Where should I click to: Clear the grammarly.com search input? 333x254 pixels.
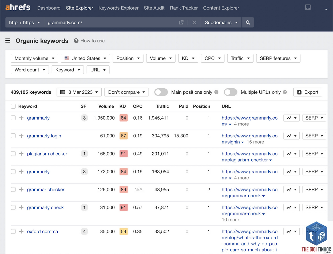pyautogui.click(x=194, y=22)
